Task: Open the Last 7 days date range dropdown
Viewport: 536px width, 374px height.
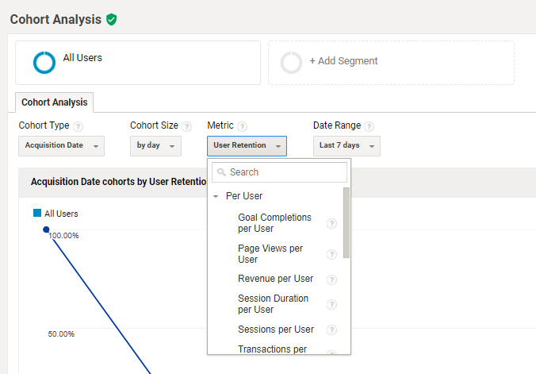Action: pos(346,146)
